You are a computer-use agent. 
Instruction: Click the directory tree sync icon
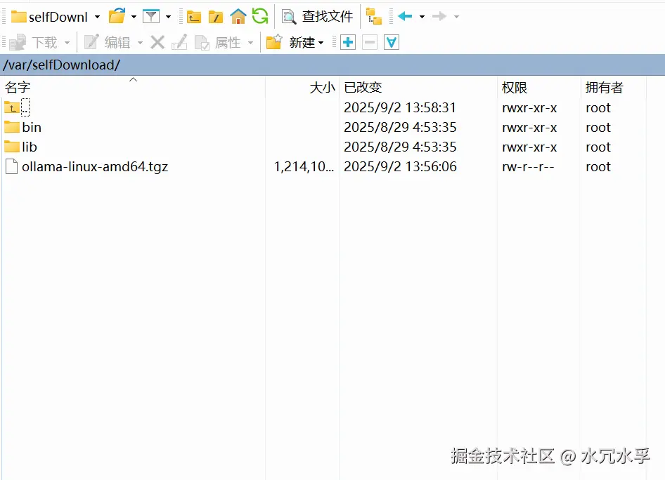click(374, 17)
